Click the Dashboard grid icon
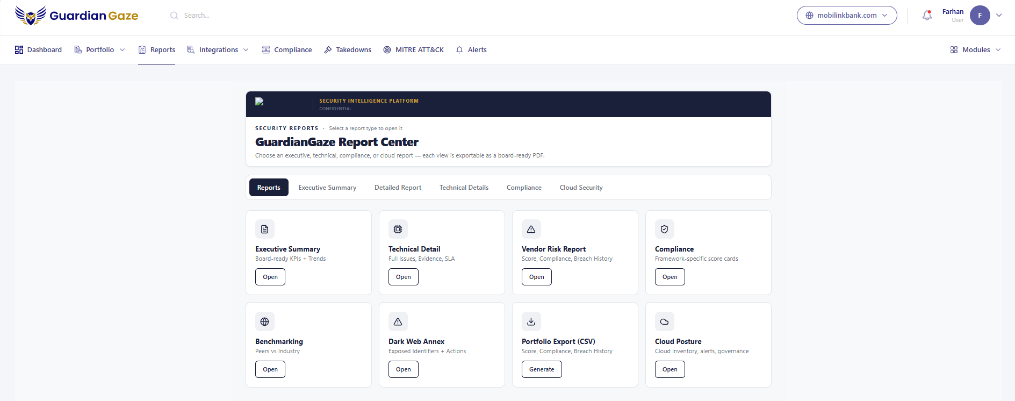This screenshot has width=1015, height=401. [x=19, y=50]
